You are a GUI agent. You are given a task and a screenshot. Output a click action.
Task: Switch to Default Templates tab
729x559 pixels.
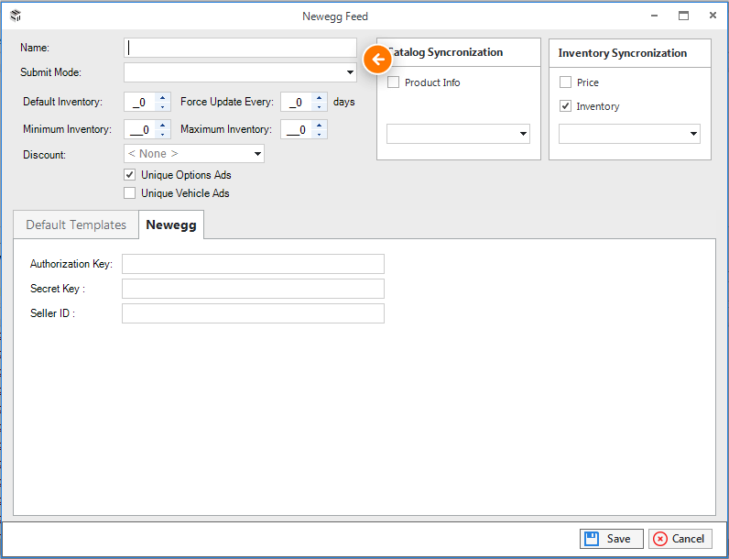click(76, 225)
